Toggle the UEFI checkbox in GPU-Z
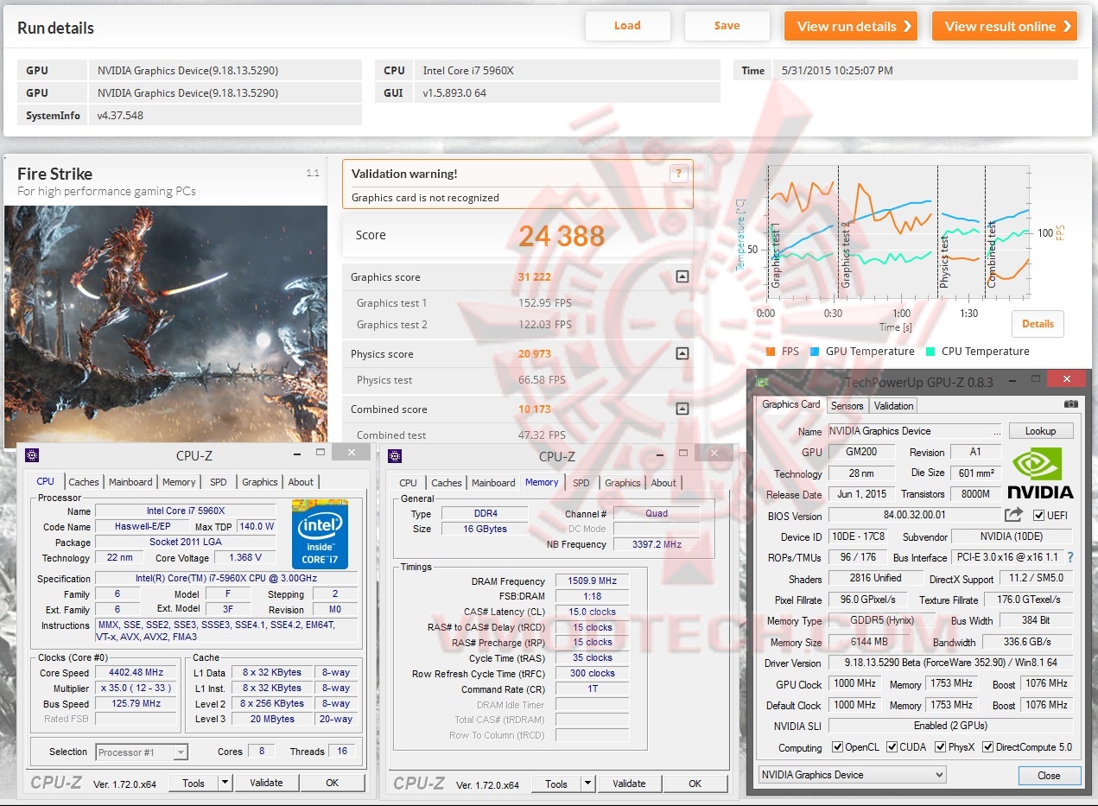Viewport: 1098px width, 806px height. coord(1039,515)
